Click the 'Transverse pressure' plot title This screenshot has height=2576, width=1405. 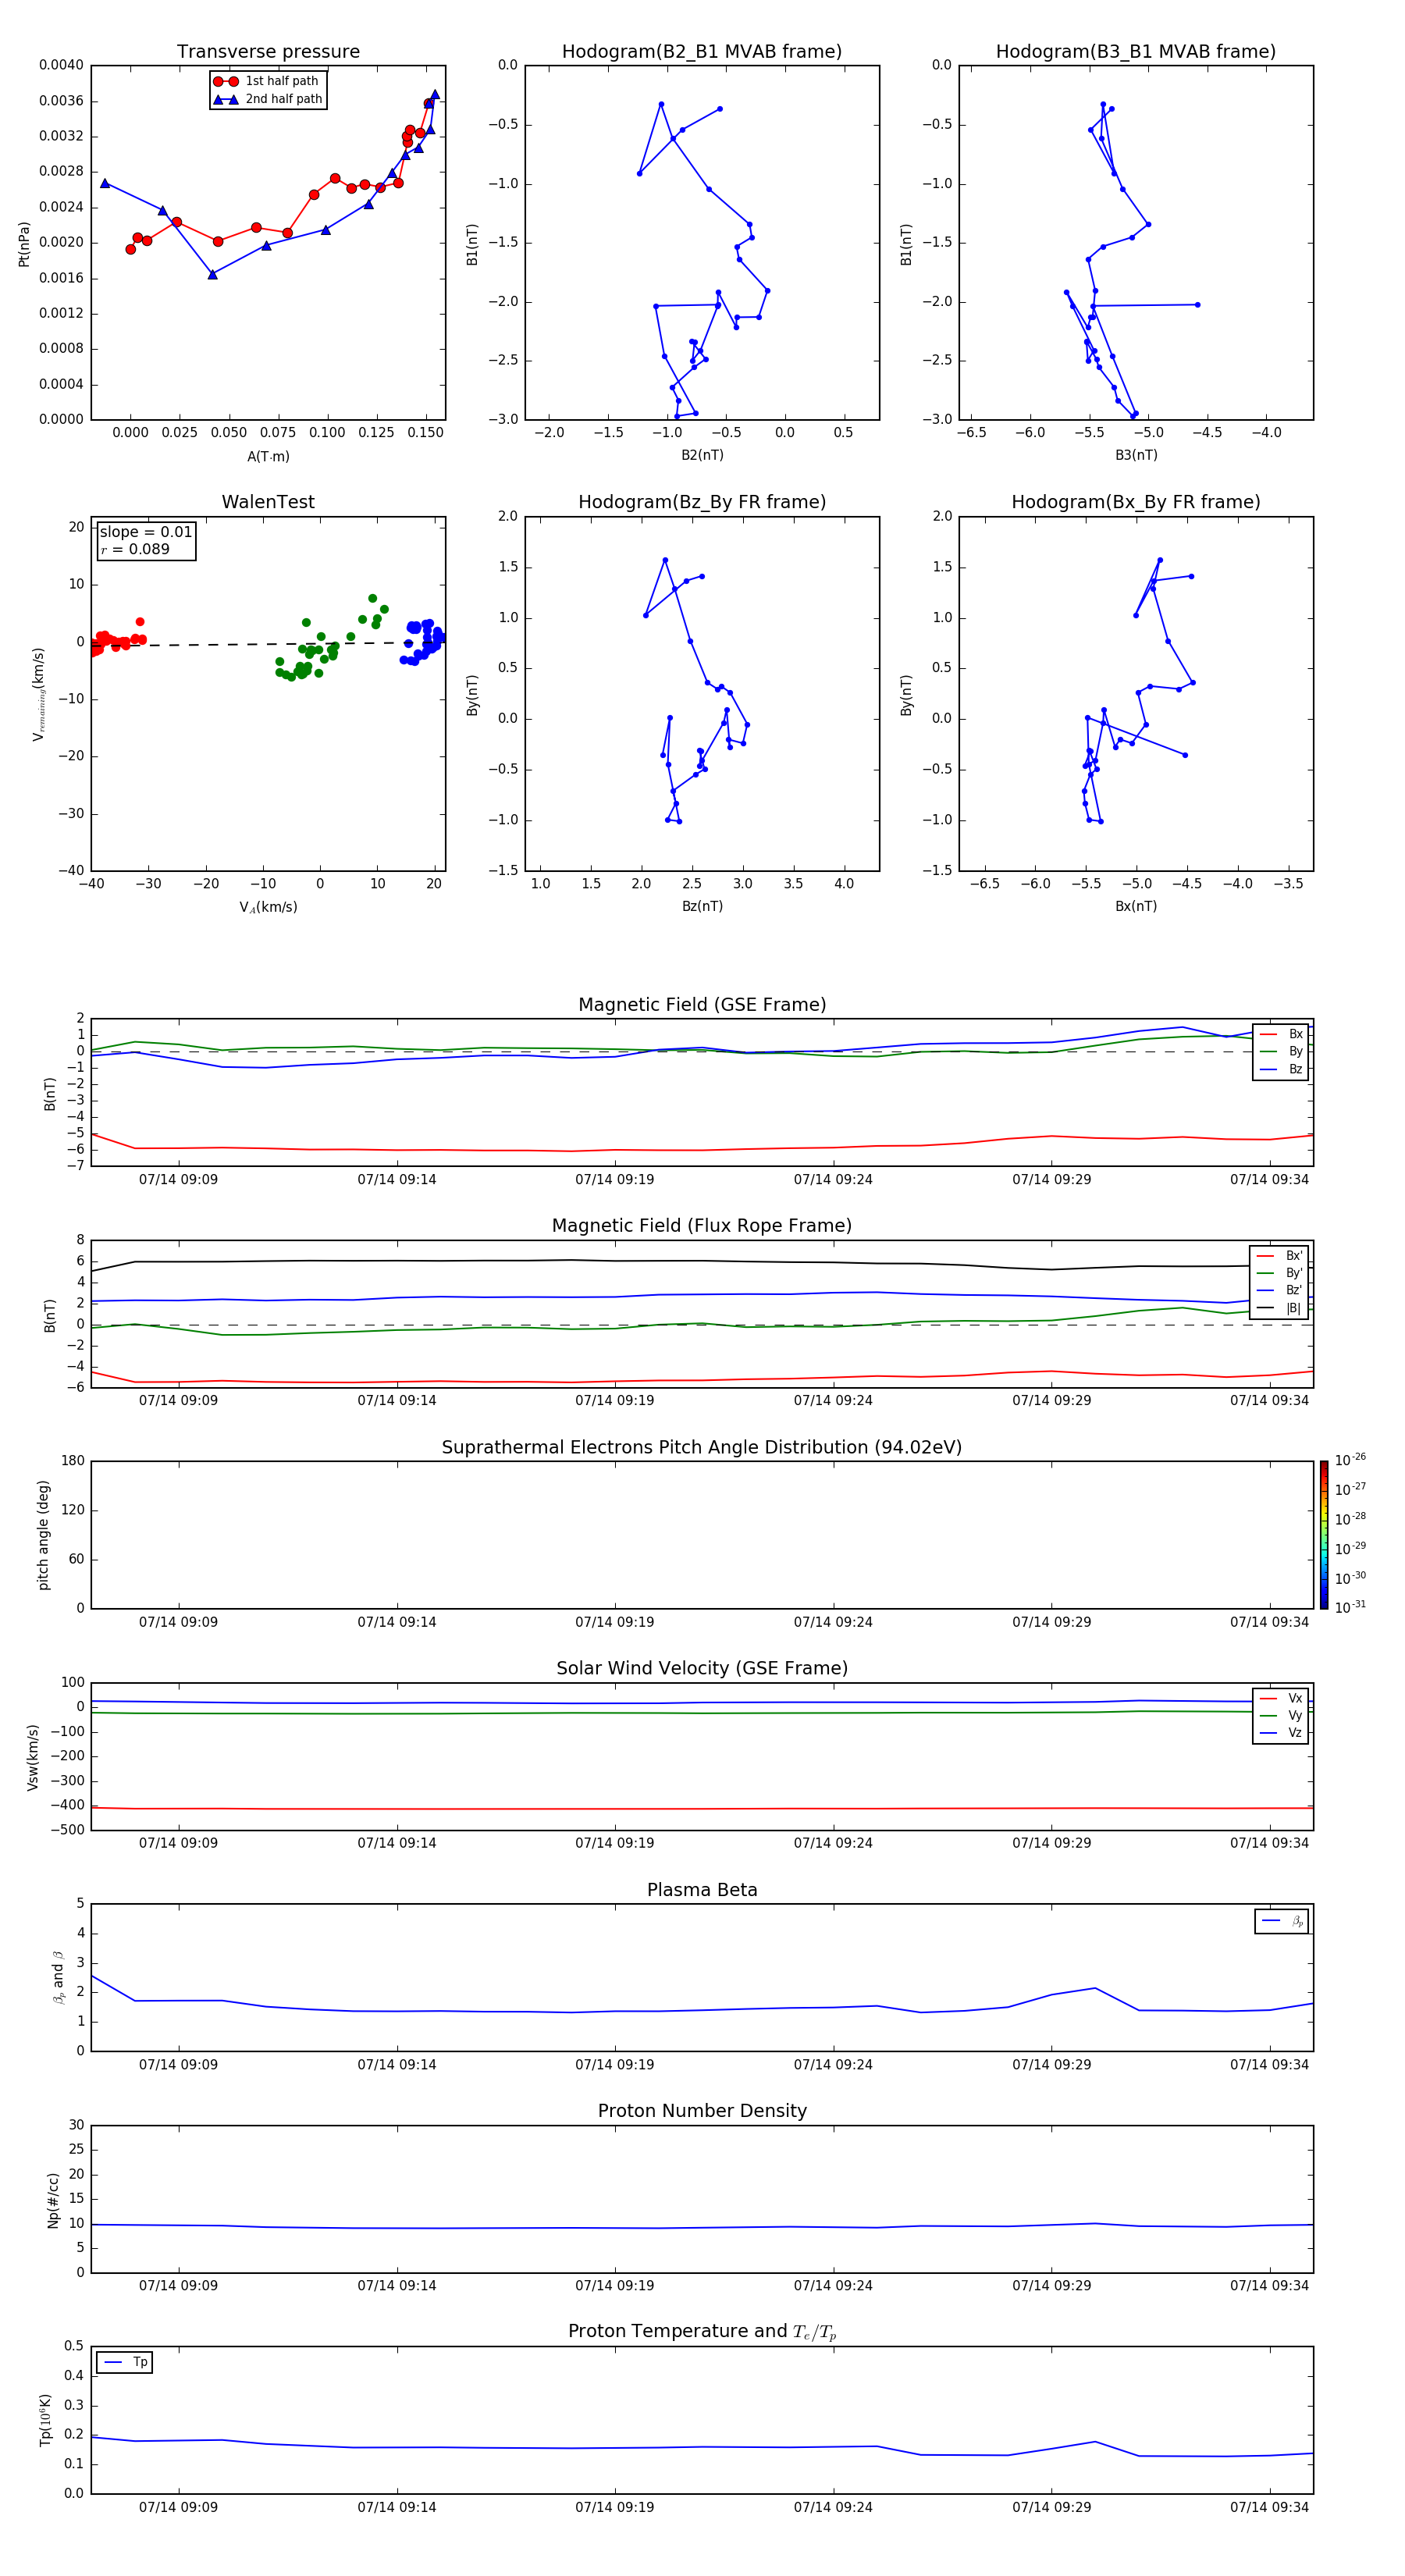[268, 51]
